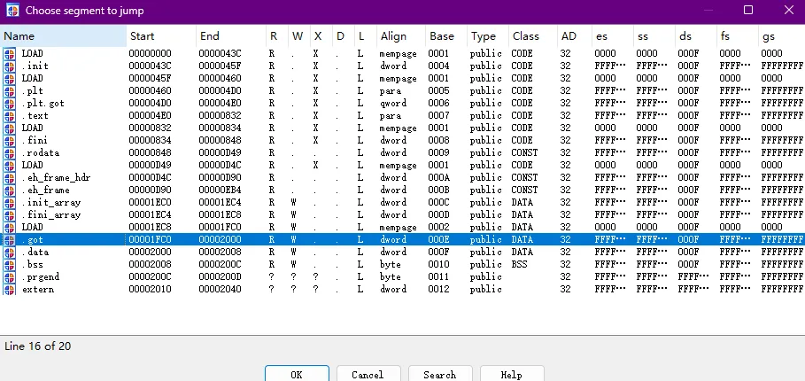Click end address 00000D49
Screen dimensions: 805x381
[x=221, y=152]
